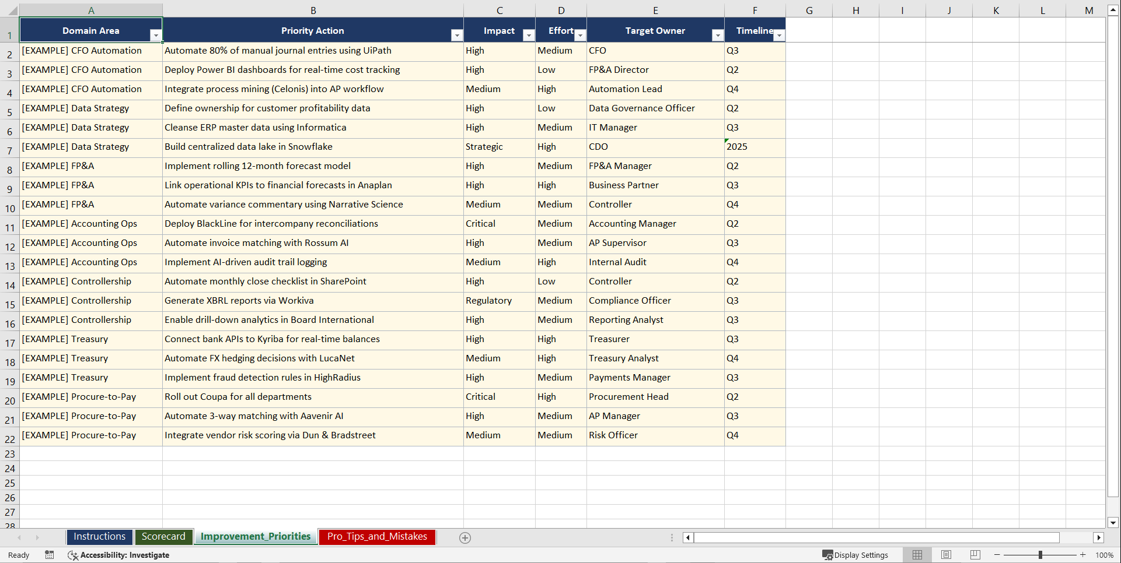The image size is (1121, 563).
Task: Click the 100% zoom level button
Action: point(1105,555)
